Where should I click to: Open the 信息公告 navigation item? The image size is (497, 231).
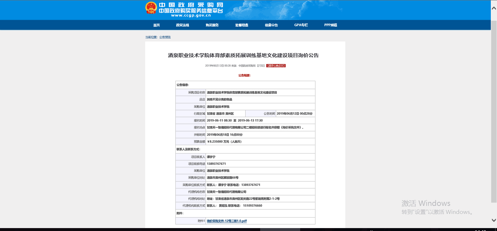pyautogui.click(x=271, y=25)
